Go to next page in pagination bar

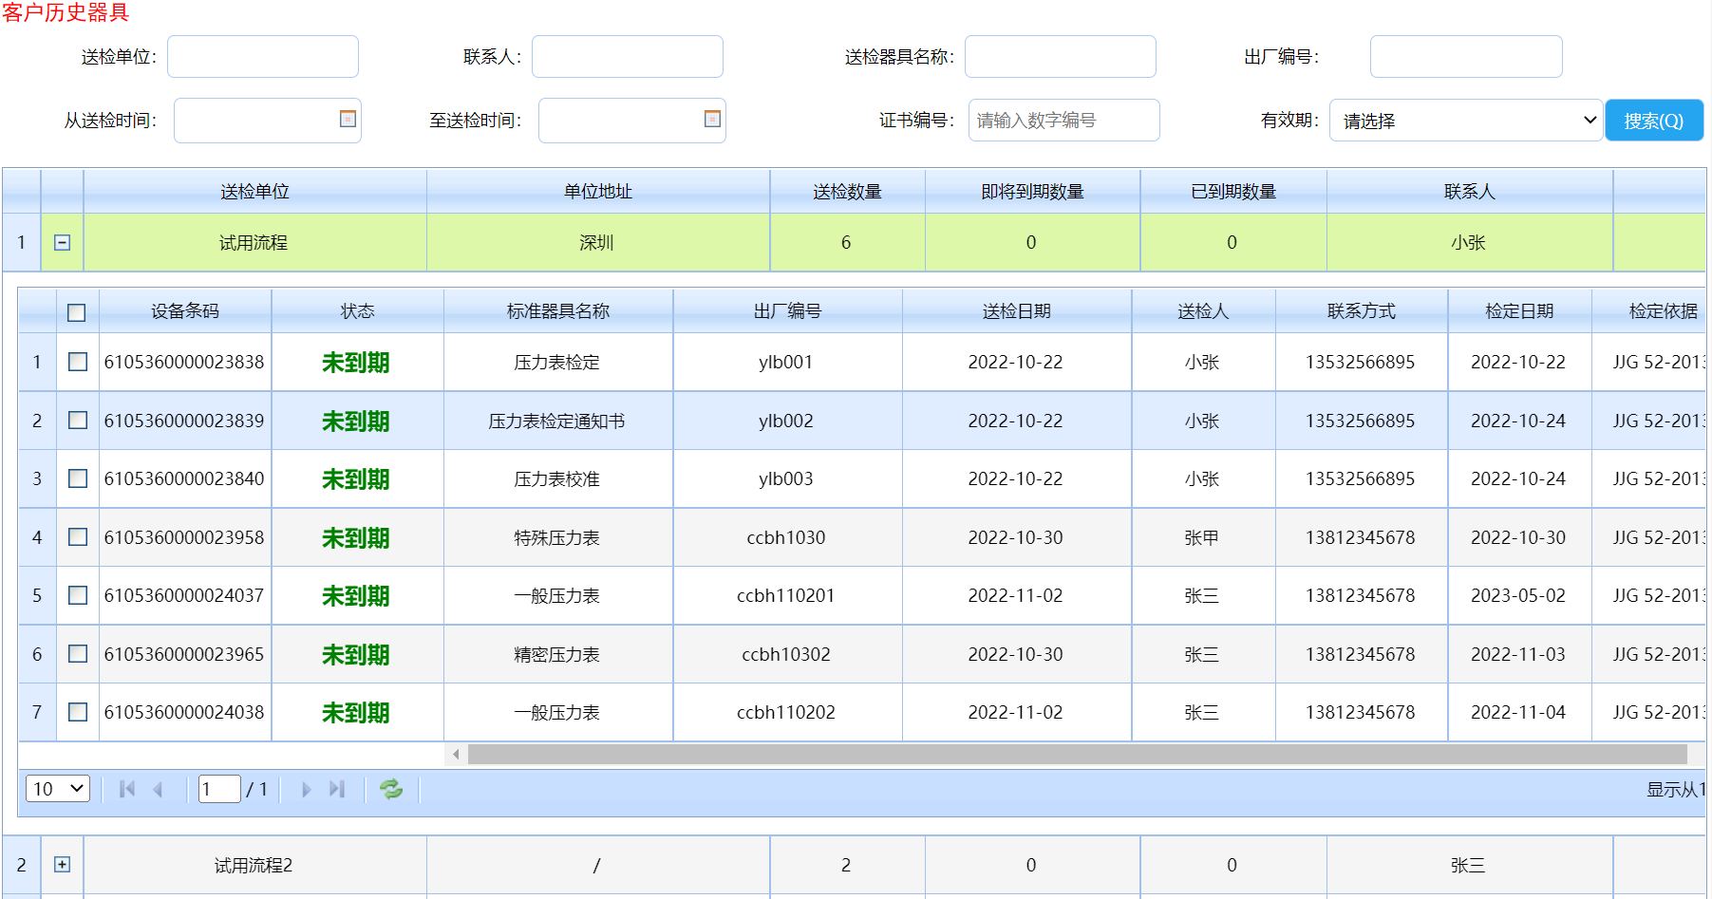tap(306, 789)
